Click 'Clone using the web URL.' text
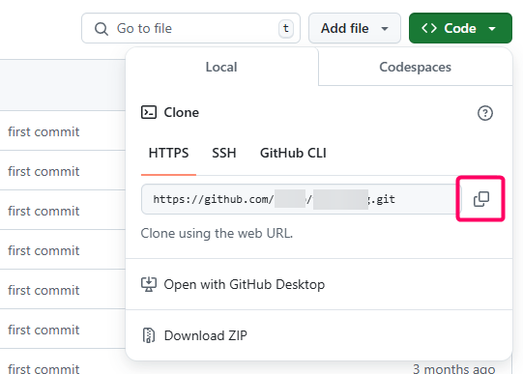This screenshot has width=523, height=374. tap(217, 233)
